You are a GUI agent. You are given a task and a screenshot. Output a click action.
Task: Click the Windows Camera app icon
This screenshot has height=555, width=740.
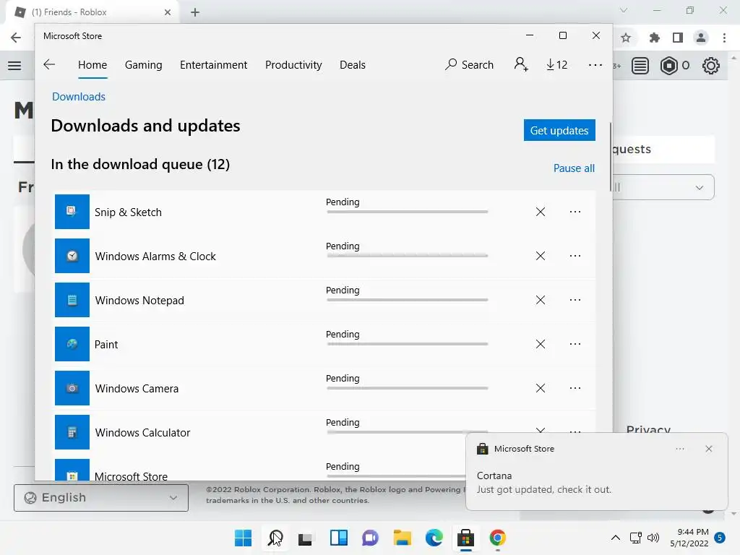point(72,388)
